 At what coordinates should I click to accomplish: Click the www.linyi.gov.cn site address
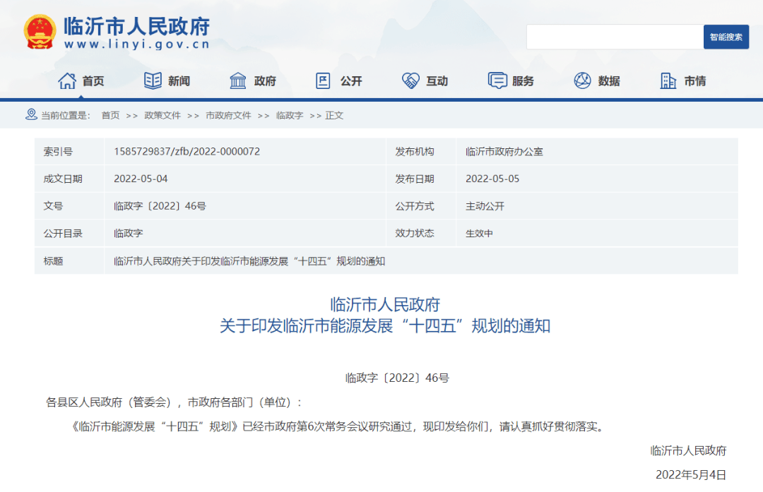[x=137, y=44]
